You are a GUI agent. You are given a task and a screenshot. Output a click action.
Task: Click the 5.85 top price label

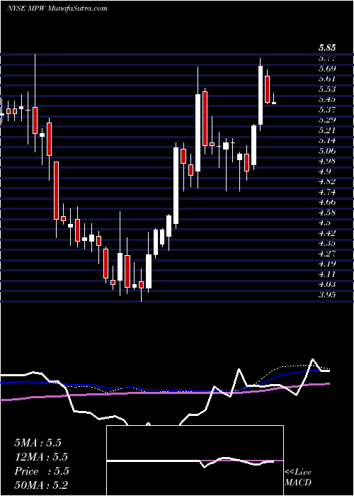click(x=327, y=48)
